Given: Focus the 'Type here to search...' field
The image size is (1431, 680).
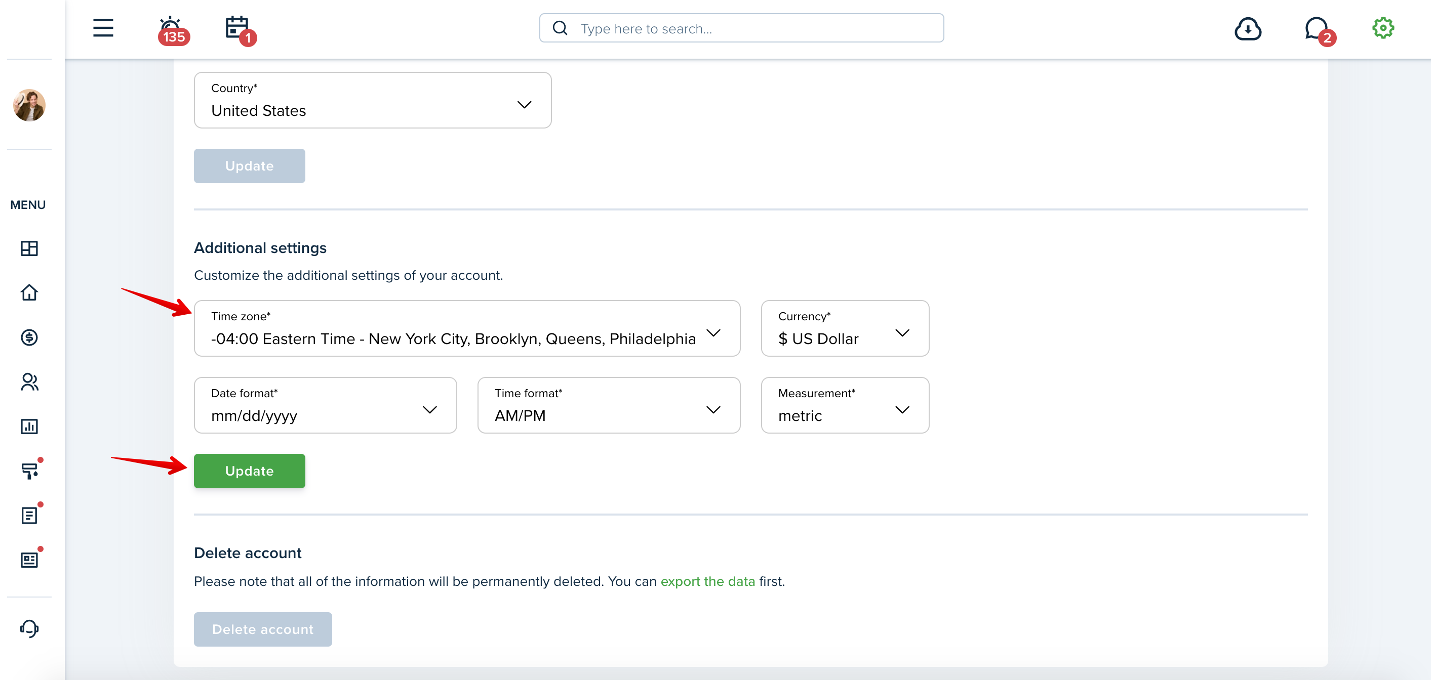Looking at the screenshot, I should tap(741, 28).
